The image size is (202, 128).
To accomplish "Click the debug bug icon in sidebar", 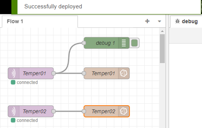I will [x=177, y=21].
